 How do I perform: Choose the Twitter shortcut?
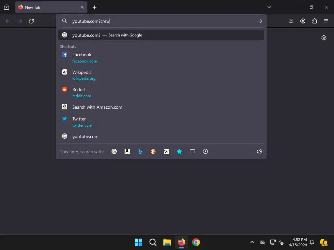[161, 122]
